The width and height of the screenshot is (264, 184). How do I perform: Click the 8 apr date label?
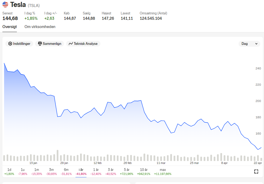(224, 163)
